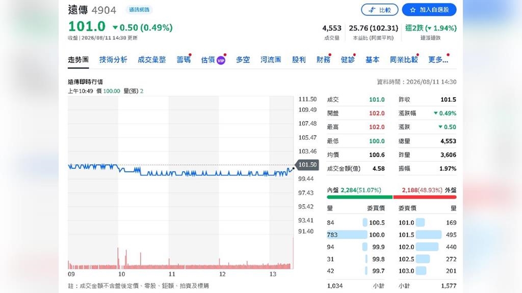Click the 均價 100.6 value

(377, 155)
